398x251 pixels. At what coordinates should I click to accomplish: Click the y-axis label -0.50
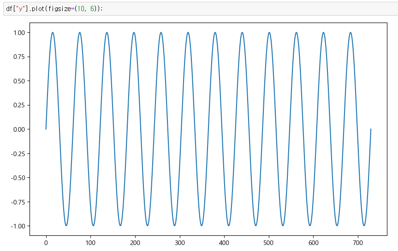(x=18, y=178)
